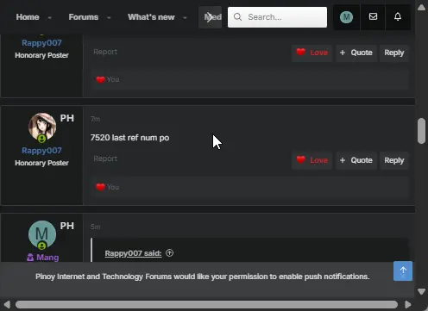428x311 pixels.
Task: Open Rappy007 username on the 7520 post
Action: click(41, 151)
